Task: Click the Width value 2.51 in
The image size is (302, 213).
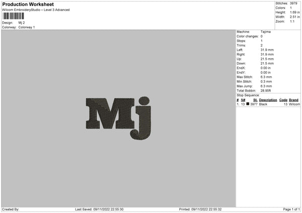Action: (x=294, y=17)
